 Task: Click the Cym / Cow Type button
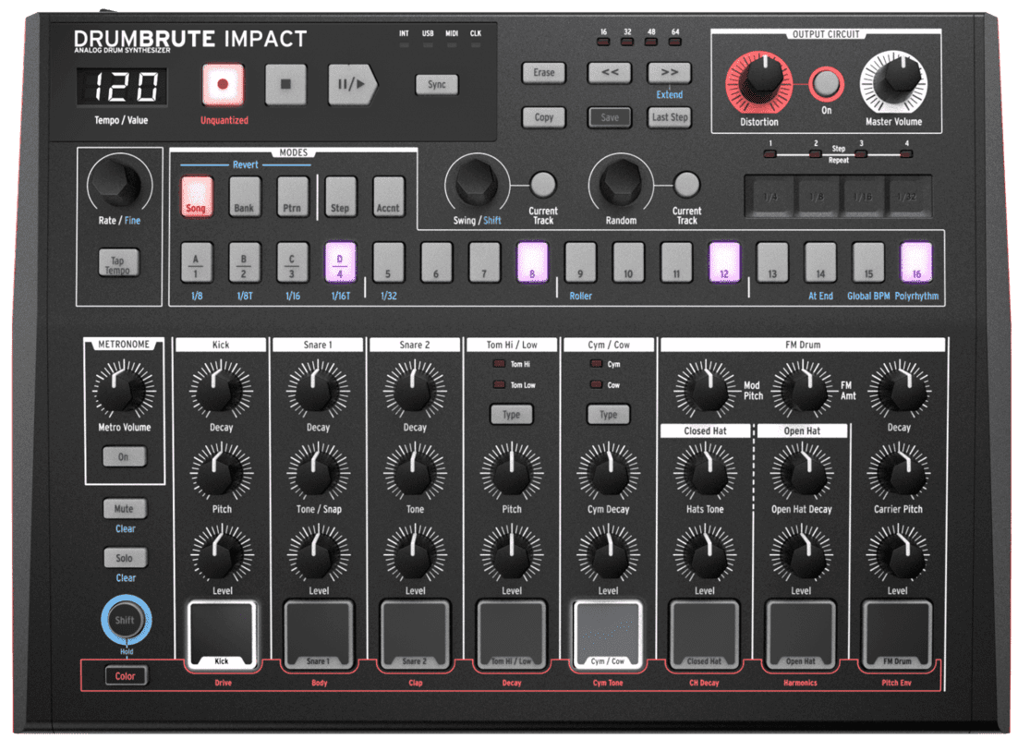tap(609, 415)
